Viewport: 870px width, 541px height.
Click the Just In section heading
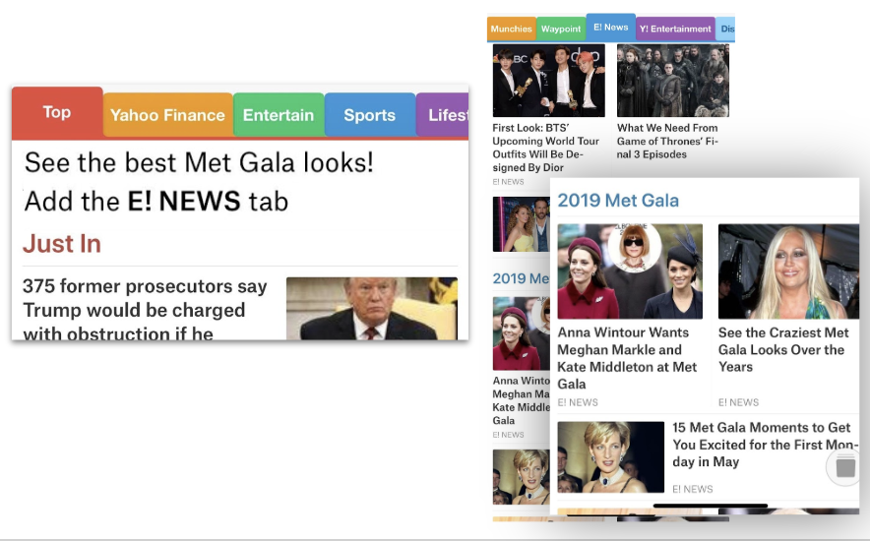(62, 244)
